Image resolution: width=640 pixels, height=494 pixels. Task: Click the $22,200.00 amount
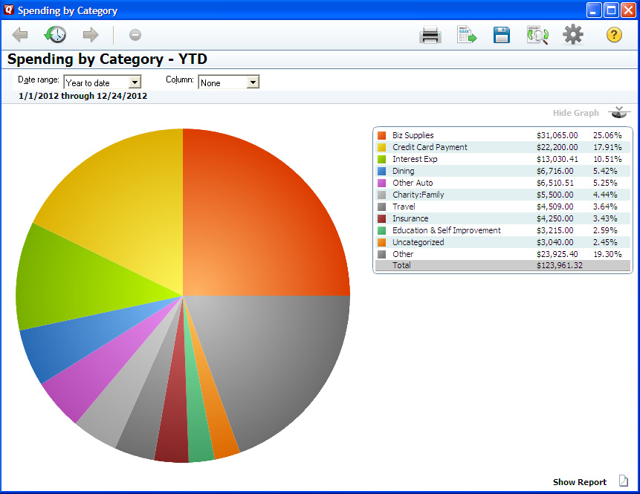click(x=557, y=147)
